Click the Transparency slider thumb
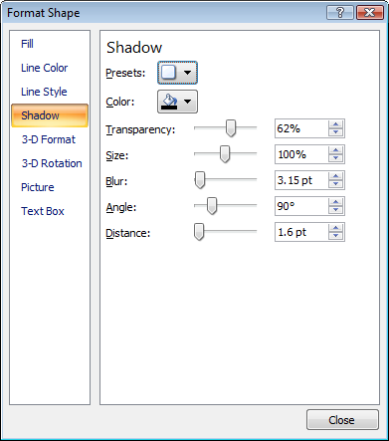This screenshot has width=389, height=441. (x=231, y=128)
